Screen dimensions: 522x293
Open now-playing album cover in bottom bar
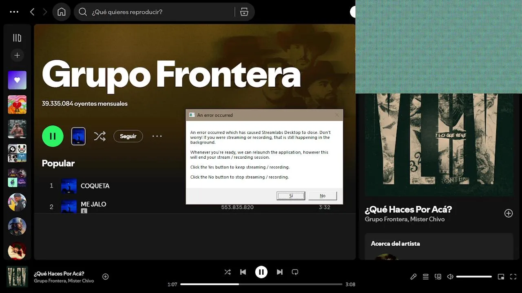pyautogui.click(x=17, y=277)
